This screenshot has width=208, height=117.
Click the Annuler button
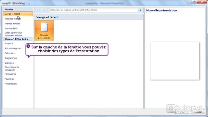click(198, 112)
